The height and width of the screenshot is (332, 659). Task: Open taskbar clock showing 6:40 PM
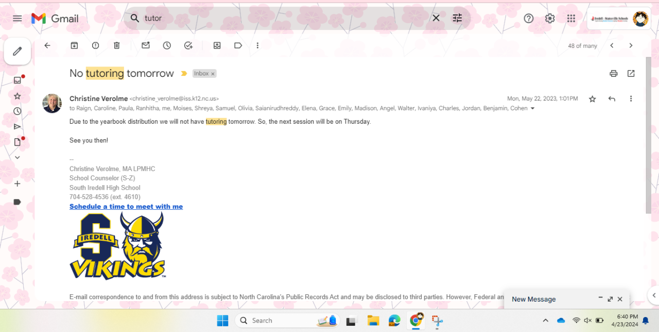pyautogui.click(x=624, y=321)
